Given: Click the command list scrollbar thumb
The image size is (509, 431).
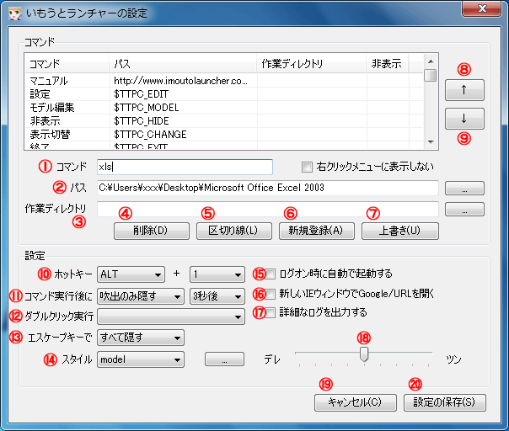Looking at the screenshot, I should [x=431, y=75].
